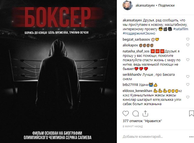The image size is (194, 143).
Task: Share the post via the share icon
Action: pyautogui.click(x=145, y=113)
